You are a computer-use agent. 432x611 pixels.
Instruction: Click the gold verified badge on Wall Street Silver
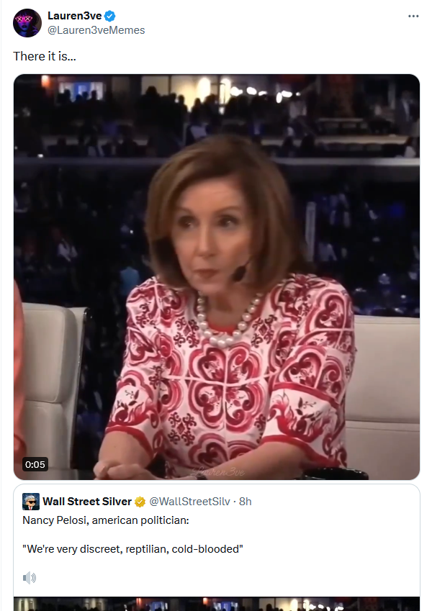(x=140, y=502)
